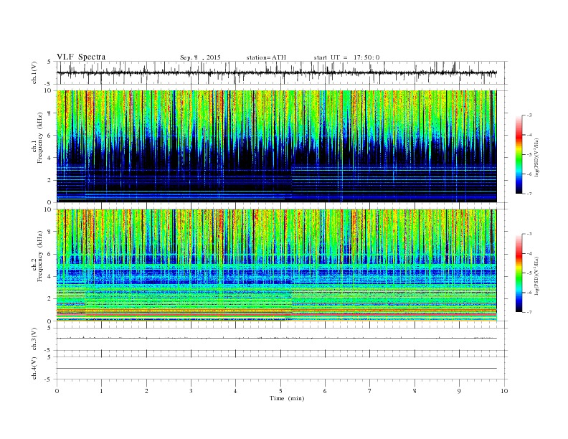Click the ch.3 voltage waveform panel

[282, 339]
